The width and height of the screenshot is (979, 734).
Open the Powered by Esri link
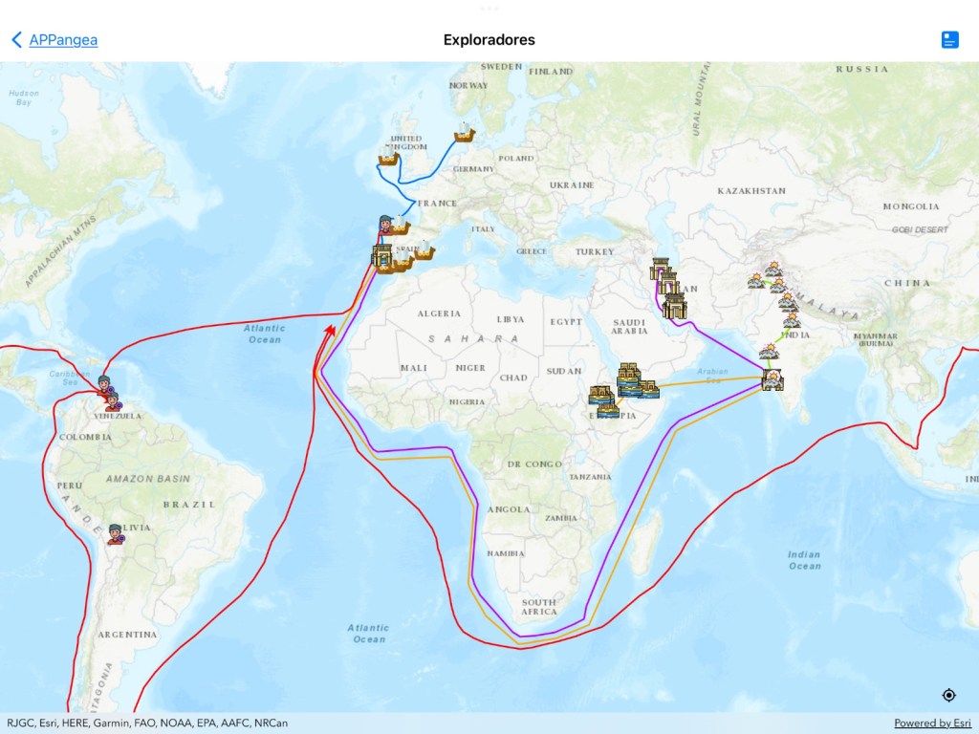[932, 723]
